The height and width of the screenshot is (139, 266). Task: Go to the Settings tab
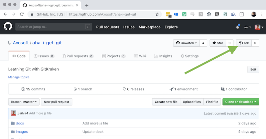click(190, 56)
